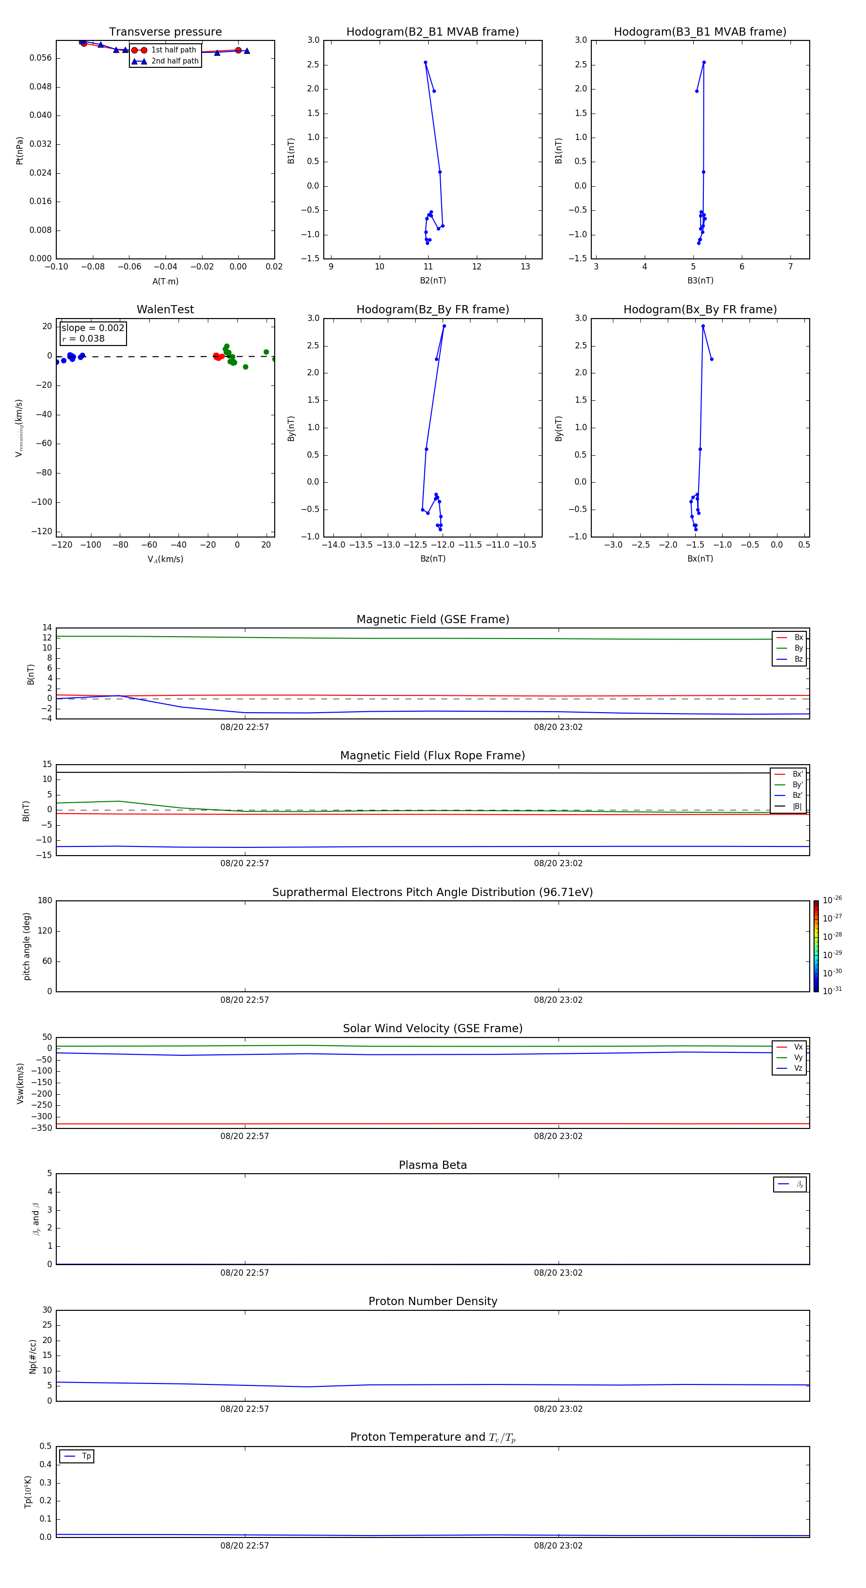Click the Bz legend entry in GSE magnetic field plot
866x1588 pixels.
[x=790, y=659]
